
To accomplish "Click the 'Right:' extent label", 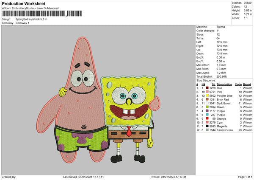I will tap(200, 46).
